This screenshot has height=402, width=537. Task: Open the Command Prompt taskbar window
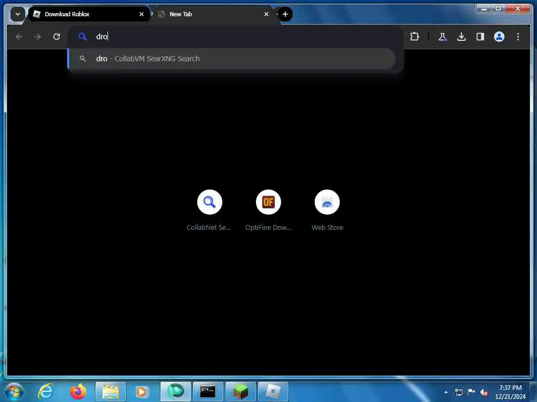(208, 392)
